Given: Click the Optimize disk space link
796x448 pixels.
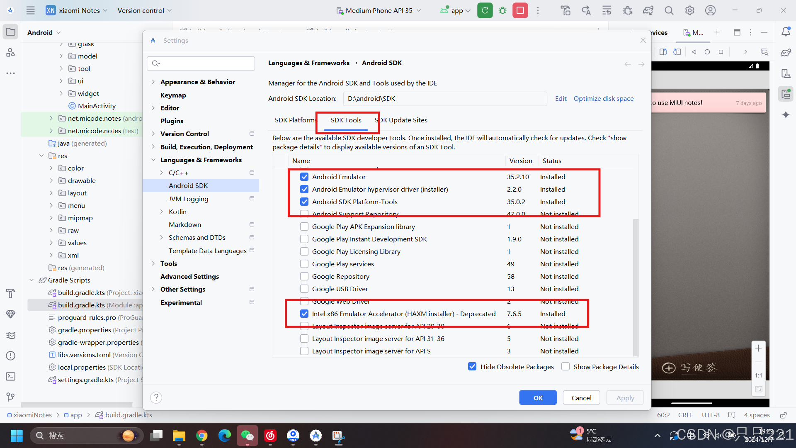Looking at the screenshot, I should tap(604, 98).
